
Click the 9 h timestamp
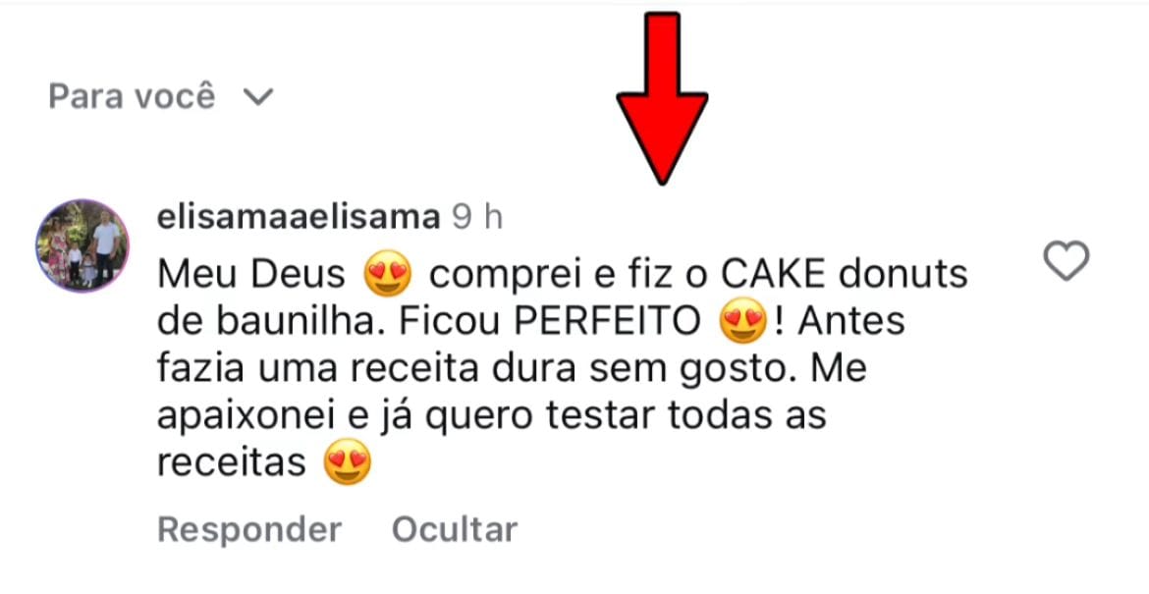(x=477, y=218)
